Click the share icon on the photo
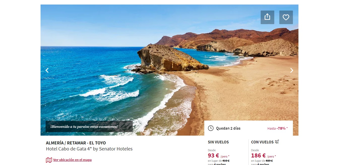This screenshot has width=339, height=165. pyautogui.click(x=267, y=17)
